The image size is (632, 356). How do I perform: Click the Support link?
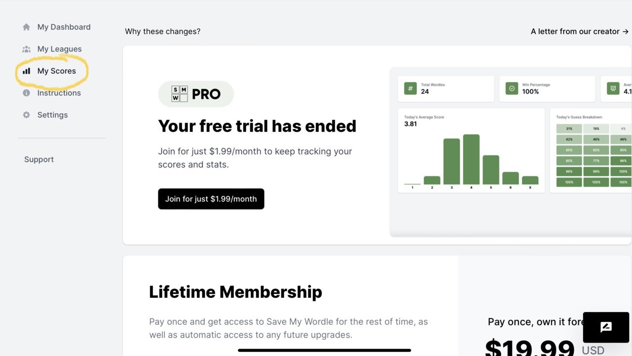39,159
